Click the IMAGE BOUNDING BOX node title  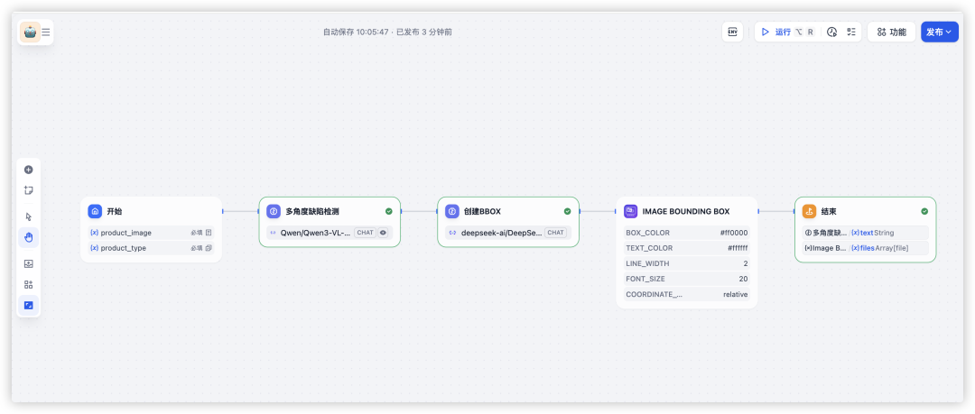click(x=686, y=211)
